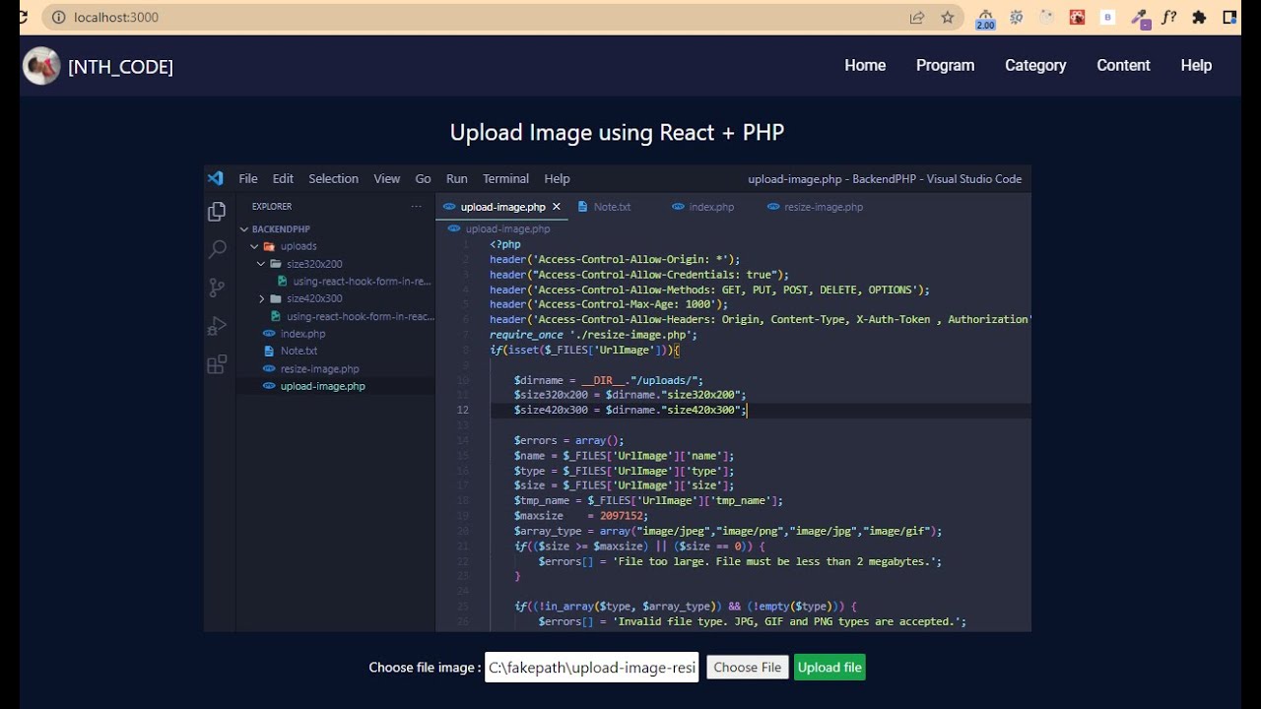Expand the size420x300 folder chevron
Viewport: 1261px width, 709px height.
point(261,298)
